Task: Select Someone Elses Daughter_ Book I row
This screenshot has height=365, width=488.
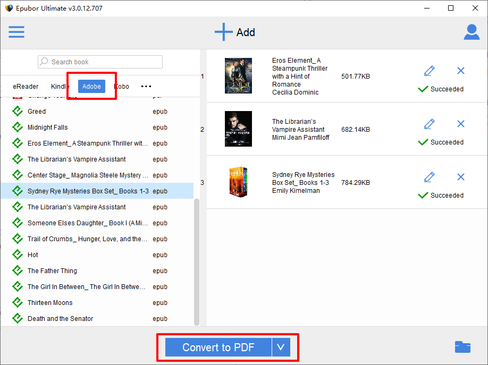Action: pyautogui.click(x=97, y=223)
